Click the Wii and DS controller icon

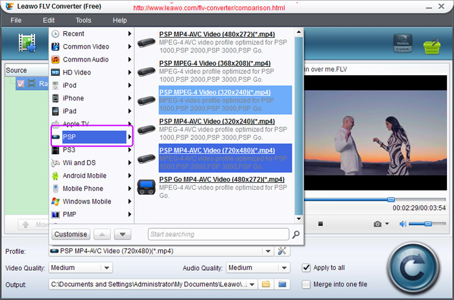pos(55,163)
